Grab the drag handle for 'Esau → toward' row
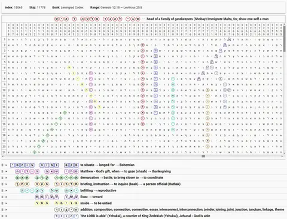 click(2, 197)
